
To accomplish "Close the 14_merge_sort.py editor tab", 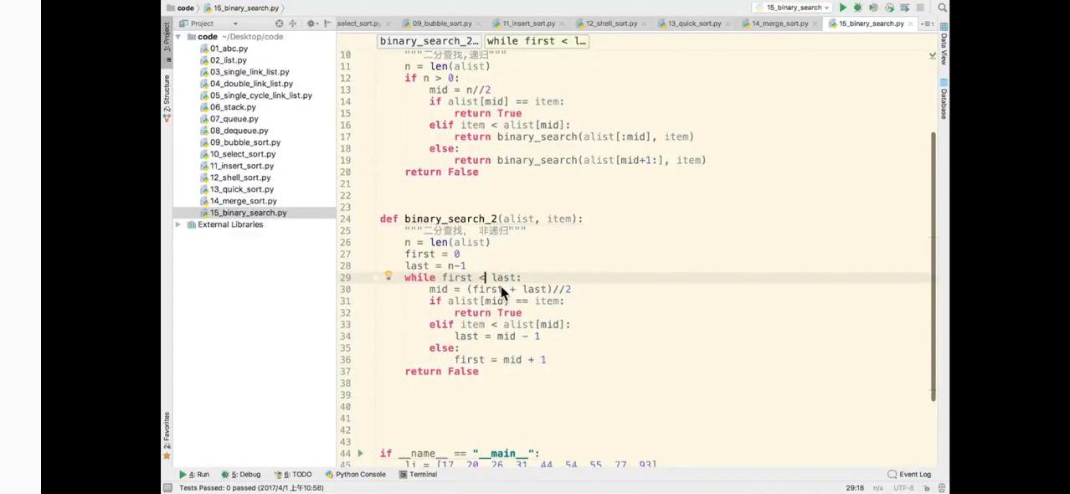I will tap(814, 23).
